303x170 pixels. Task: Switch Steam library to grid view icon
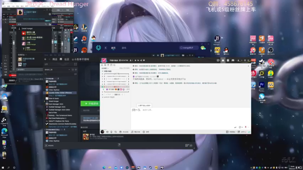pyautogui.click(x=75, y=64)
